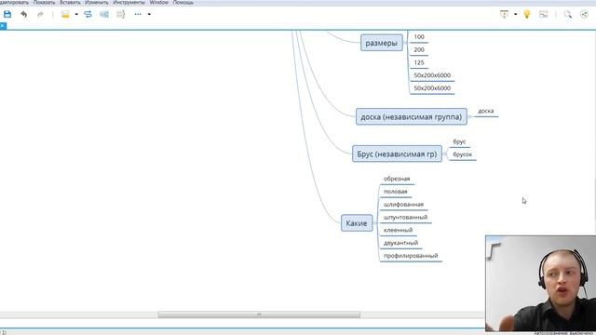Open search with the magnifier icon
The image size is (596, 335).
[x=567, y=15]
